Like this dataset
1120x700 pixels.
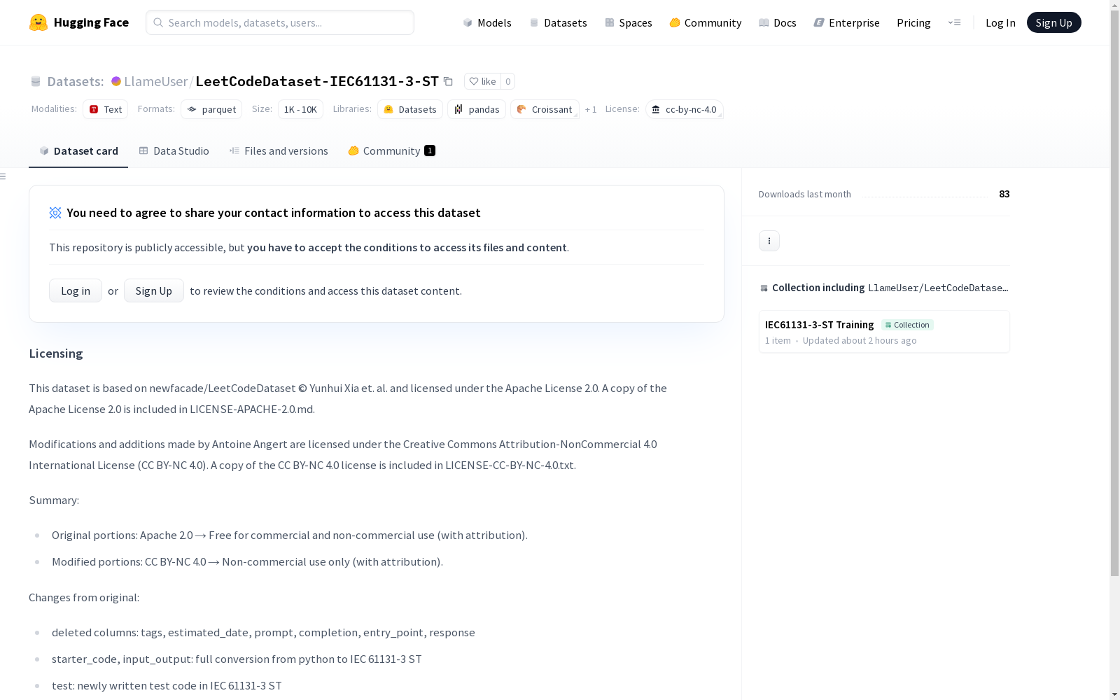click(482, 81)
